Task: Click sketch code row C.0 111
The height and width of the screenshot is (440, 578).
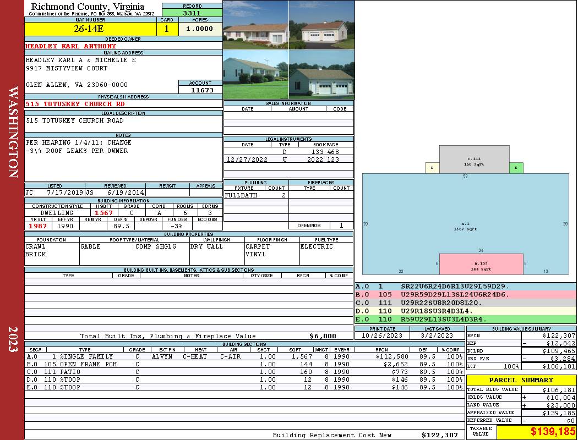Action: point(466,302)
